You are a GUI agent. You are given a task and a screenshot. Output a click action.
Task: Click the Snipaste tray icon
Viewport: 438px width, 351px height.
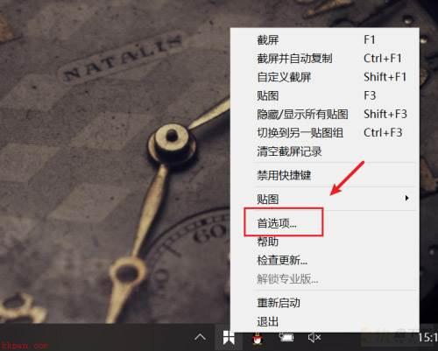tap(229, 339)
